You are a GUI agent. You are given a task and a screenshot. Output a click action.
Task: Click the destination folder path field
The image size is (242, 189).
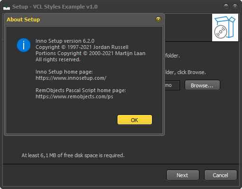172,85
